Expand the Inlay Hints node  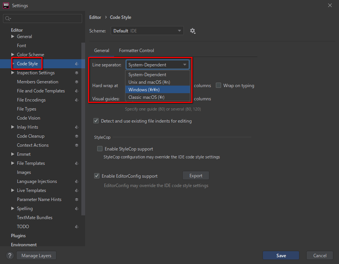(13, 127)
